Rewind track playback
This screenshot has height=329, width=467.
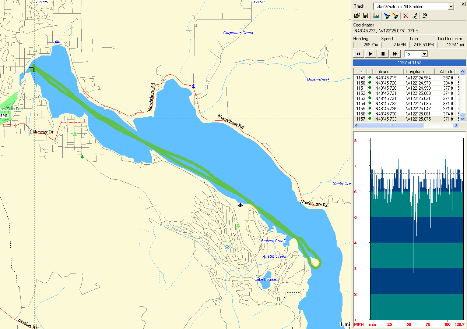(x=358, y=54)
